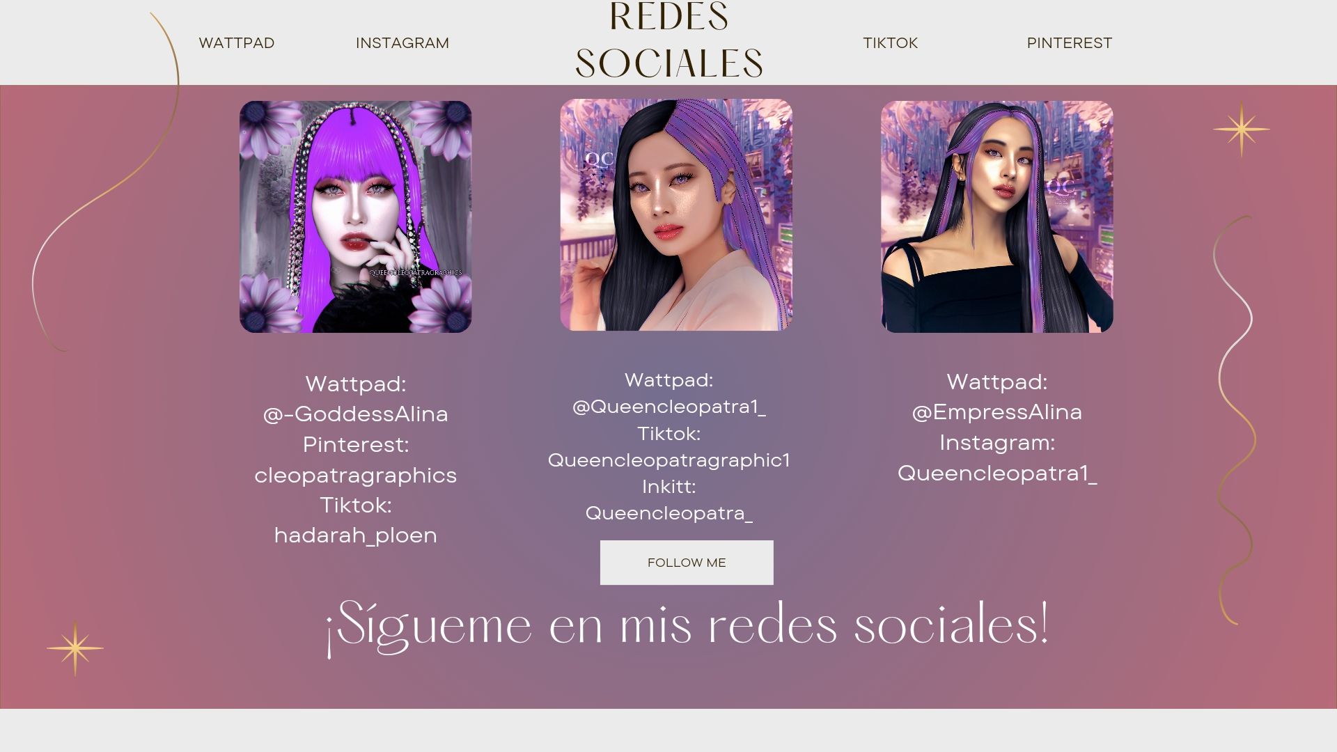Click the cleopatragraphics Pinterest name
Screen dimensions: 1337x752
356,476
